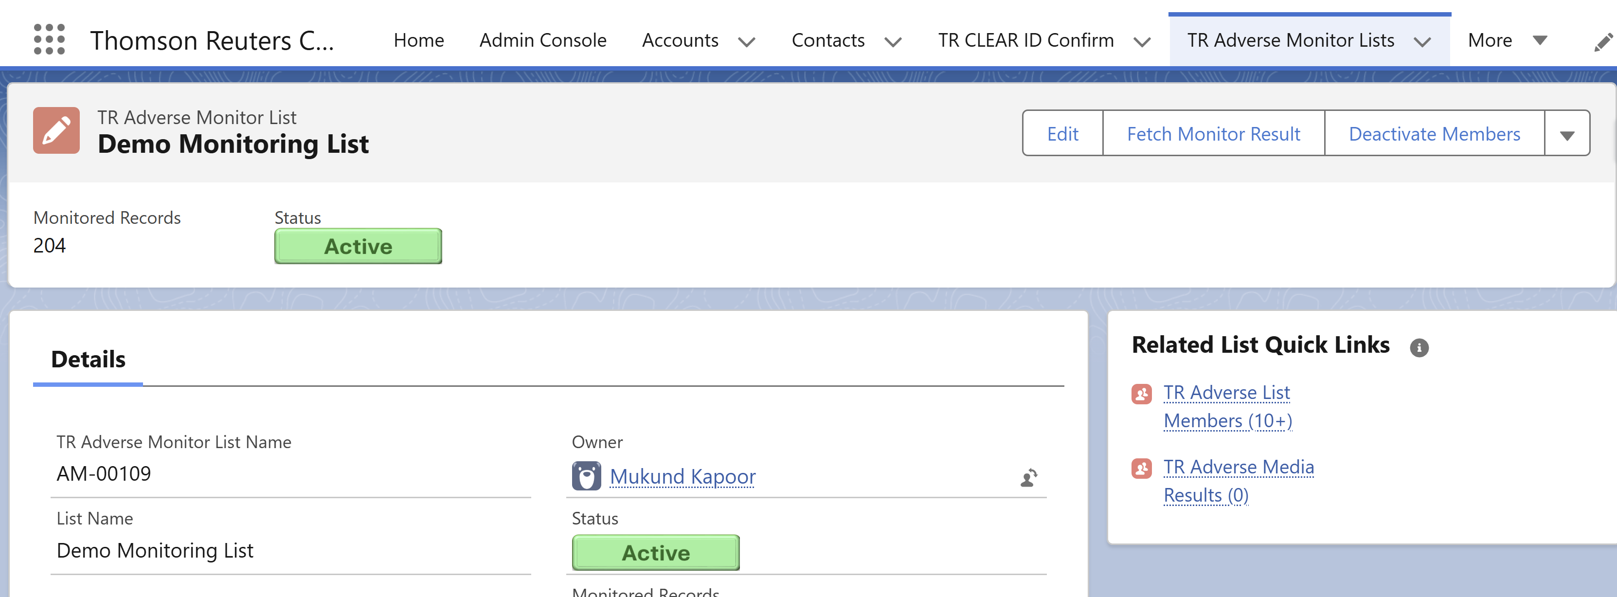Click the Demo Monitoring List record title
Image resolution: width=1617 pixels, height=597 pixels.
click(x=233, y=145)
